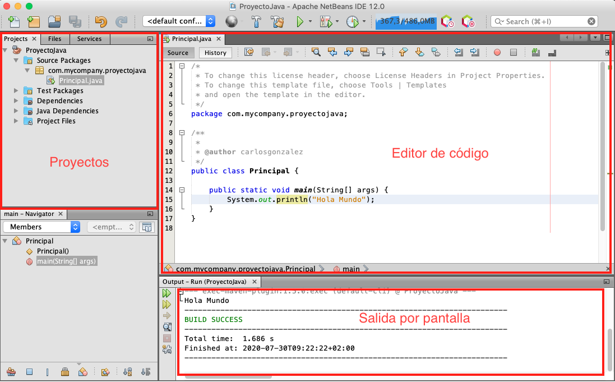Switch to the Services tab

pos(90,39)
